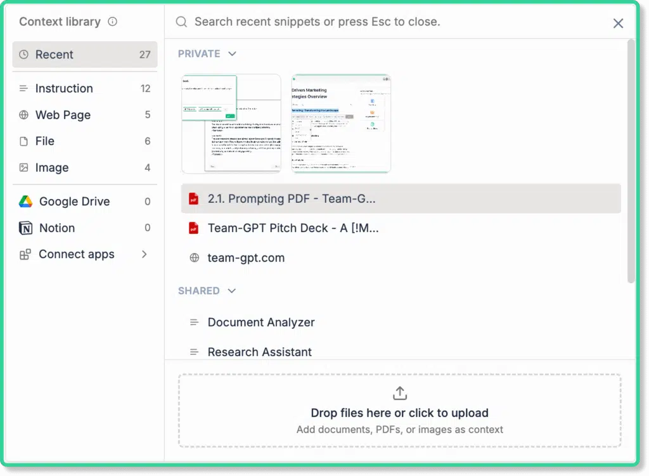The width and height of the screenshot is (649, 476).
Task: Click the document icon beside File
Action: 24,141
